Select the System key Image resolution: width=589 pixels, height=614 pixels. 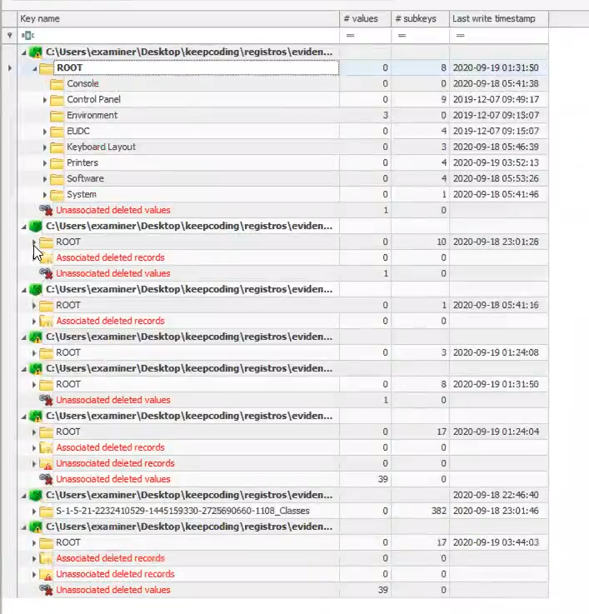(x=82, y=194)
